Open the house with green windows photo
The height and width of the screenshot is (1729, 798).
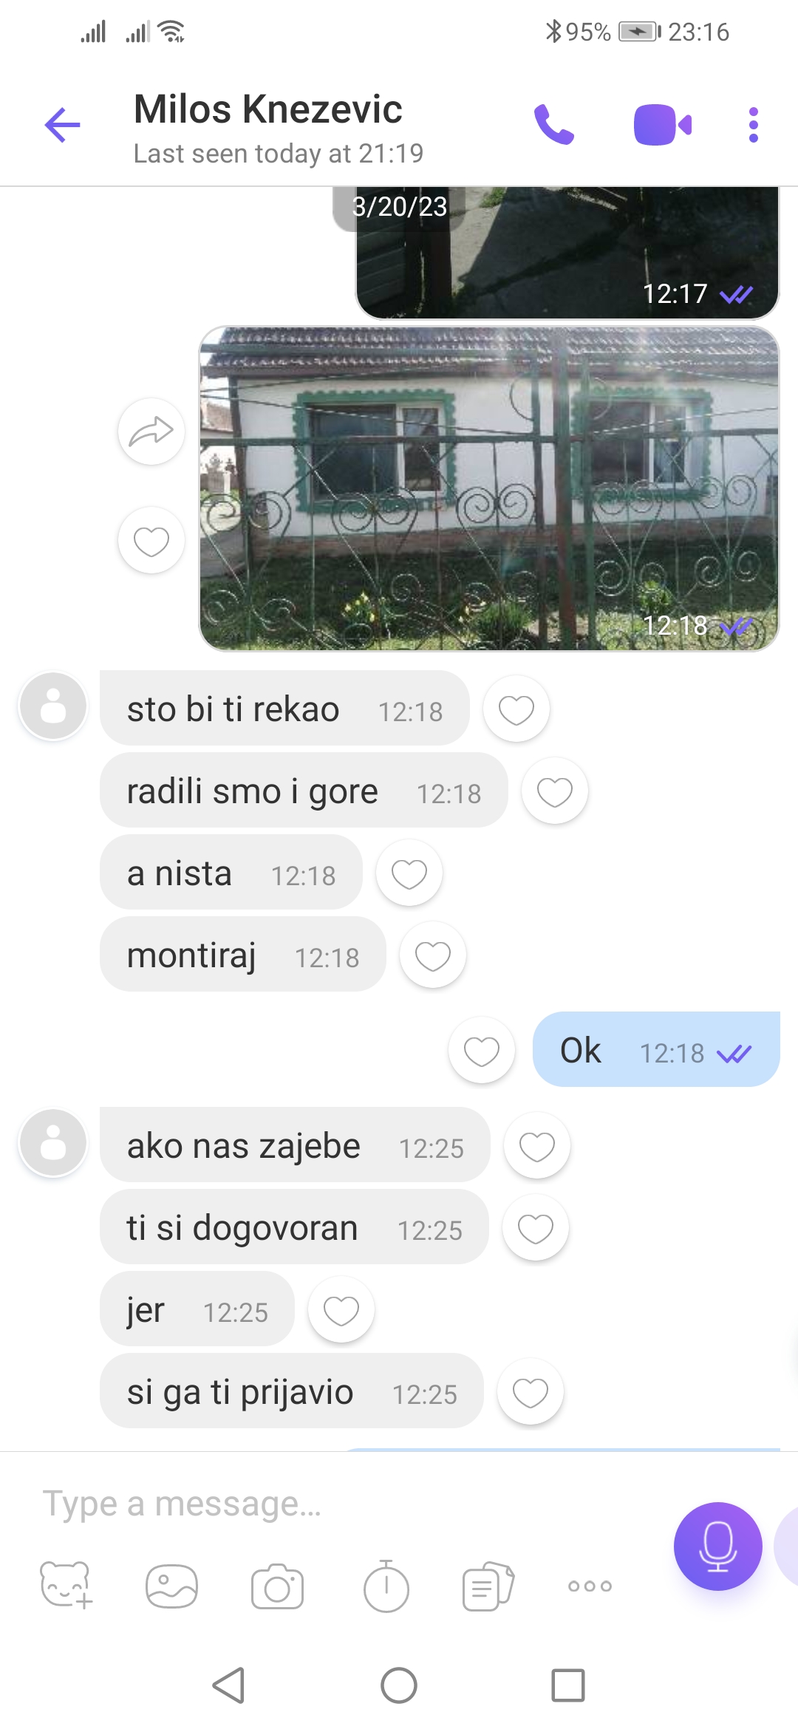click(489, 488)
